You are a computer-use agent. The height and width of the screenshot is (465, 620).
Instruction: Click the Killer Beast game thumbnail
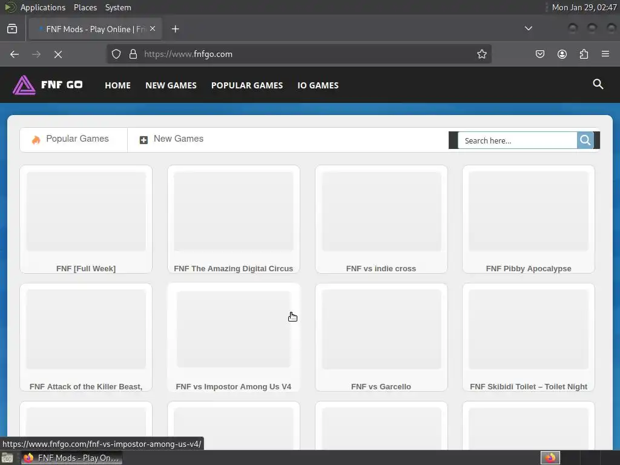click(x=86, y=329)
